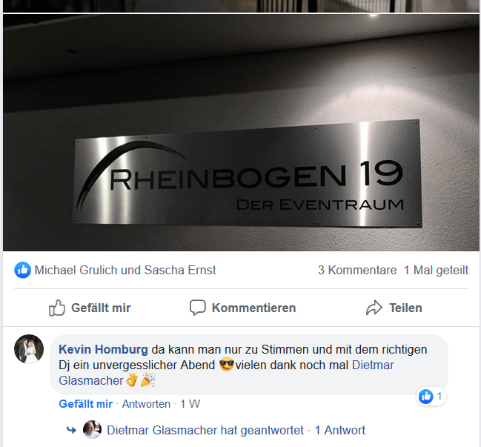Click the Kommentieren speech bubble icon
The width and height of the screenshot is (481, 447).
(198, 308)
